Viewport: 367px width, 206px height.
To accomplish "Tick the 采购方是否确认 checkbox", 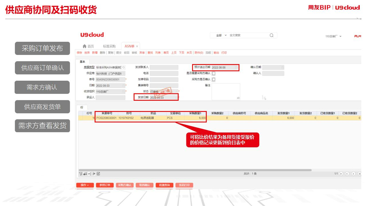I will (x=214, y=80).
